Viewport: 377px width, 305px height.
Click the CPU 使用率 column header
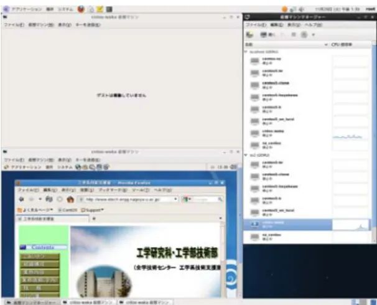[350, 44]
